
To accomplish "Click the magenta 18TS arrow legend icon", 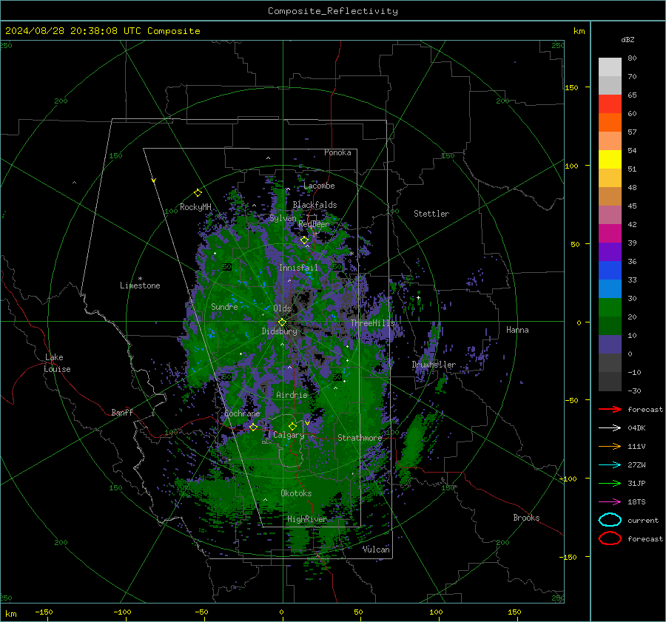I will [x=610, y=502].
